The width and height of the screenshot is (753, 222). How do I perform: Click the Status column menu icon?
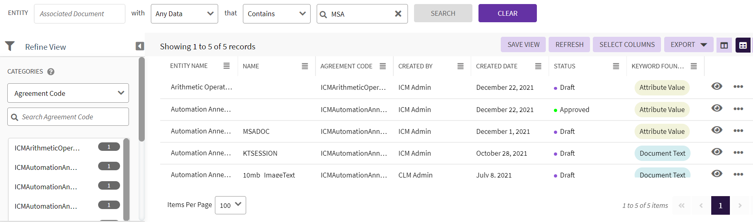point(616,66)
